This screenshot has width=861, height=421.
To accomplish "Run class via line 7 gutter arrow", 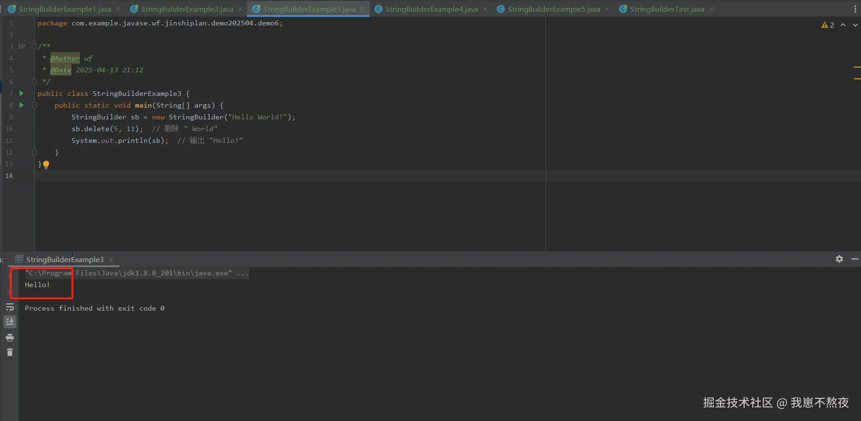I will (x=21, y=94).
